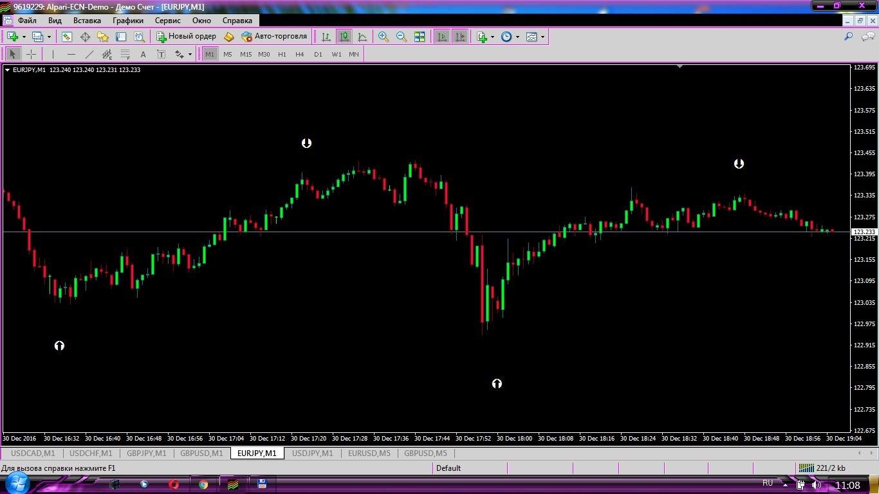Screen dimensions: 879x494
Task: Toggle chart Auto Scroll button
Action: pos(442,37)
